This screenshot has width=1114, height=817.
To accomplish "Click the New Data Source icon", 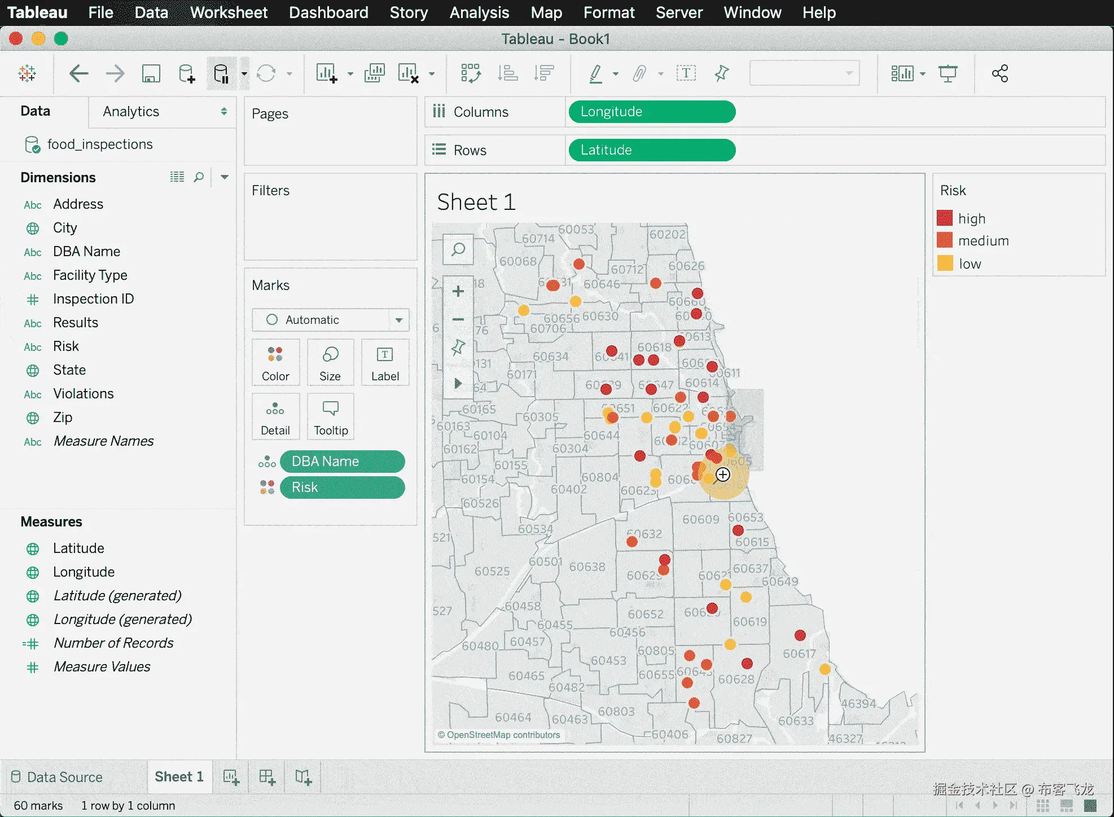I will tap(186, 73).
